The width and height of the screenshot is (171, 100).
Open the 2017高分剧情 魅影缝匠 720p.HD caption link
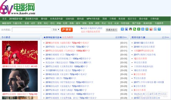(20, 94)
